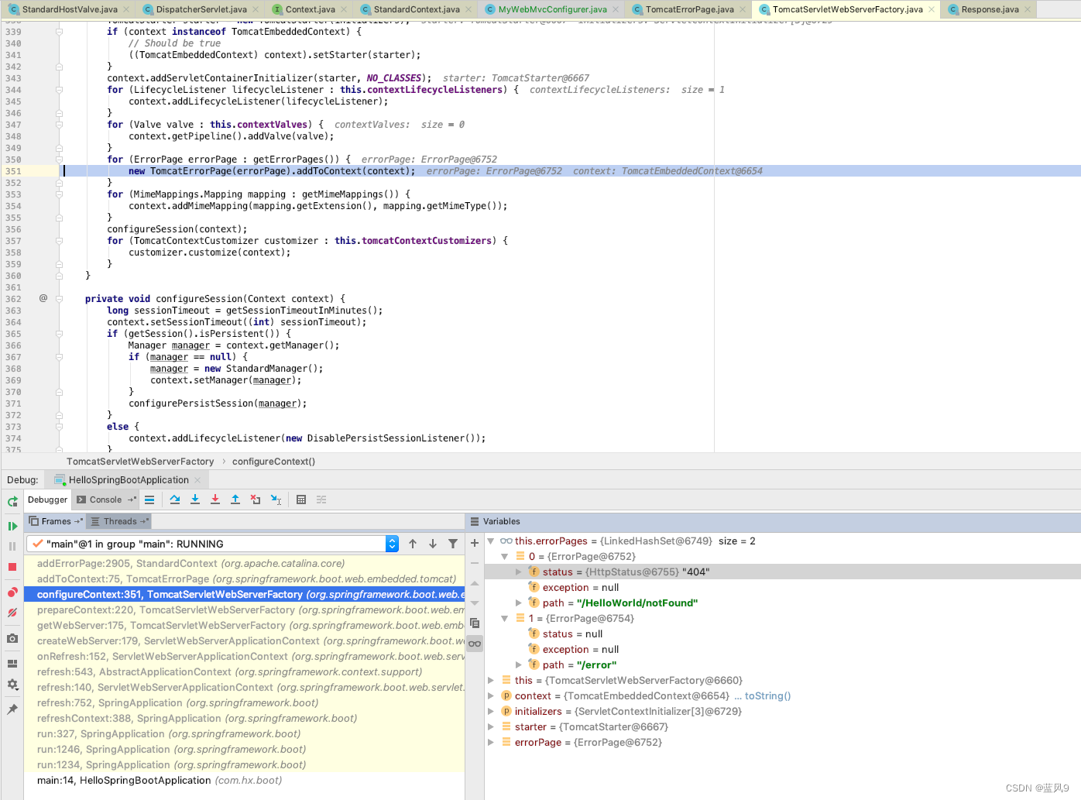Switch to Debugger tab
1081x800 pixels.
coord(47,500)
